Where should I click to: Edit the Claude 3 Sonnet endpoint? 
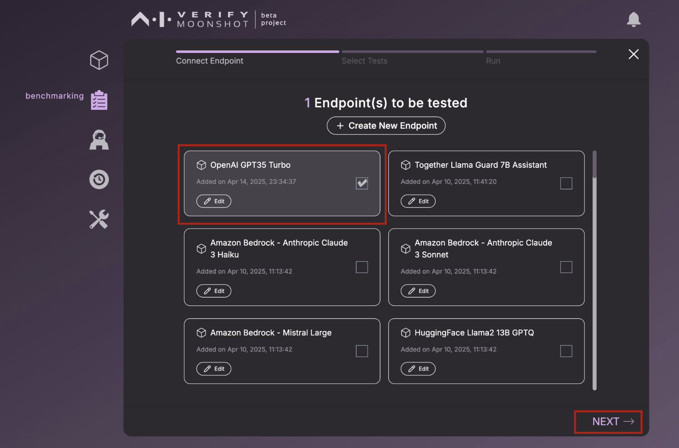point(418,291)
